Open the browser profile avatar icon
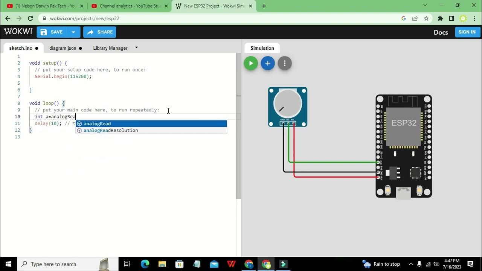Screen dimensions: 482x271 click(x=463, y=18)
